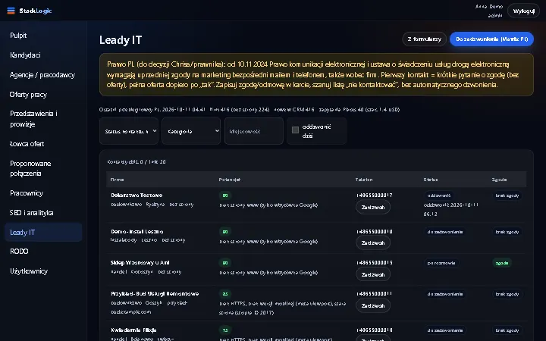
Task: Click the score badge 75 for Kwiaciarnia
Action: [225, 330]
